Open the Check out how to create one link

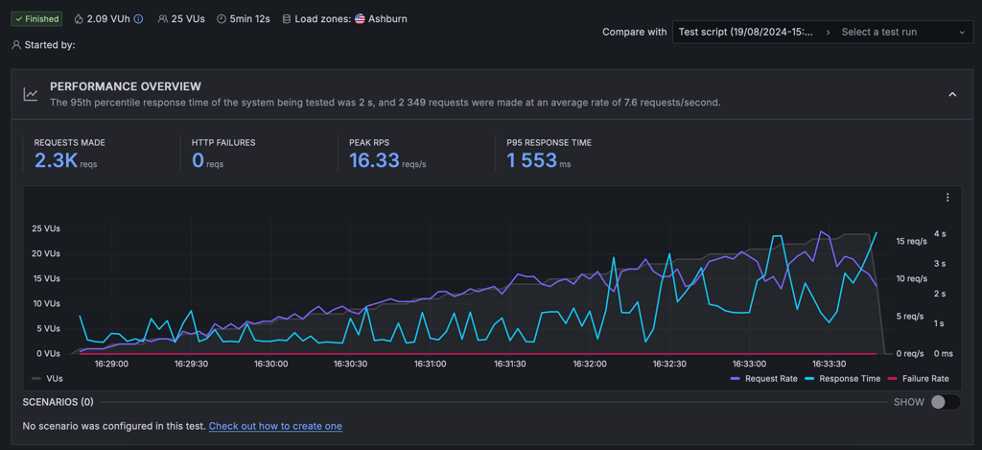pos(275,426)
